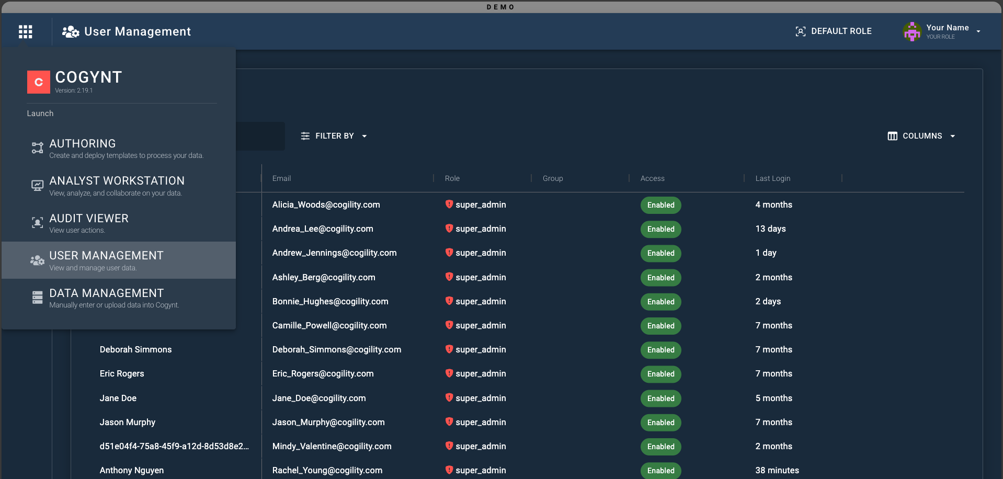Toggle the Enabled badge for Rachel Young

(660, 471)
